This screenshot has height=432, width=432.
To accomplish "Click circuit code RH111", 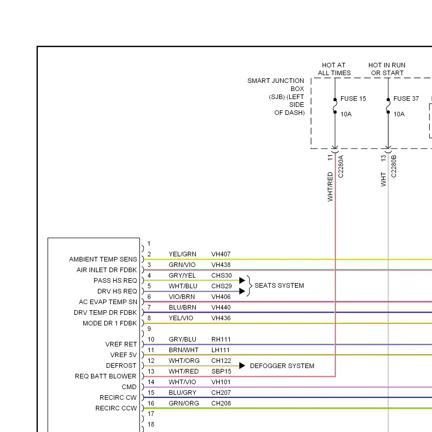I will (221, 339).
